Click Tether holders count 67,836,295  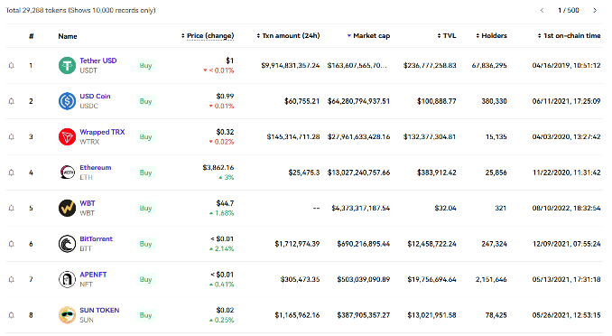point(489,66)
